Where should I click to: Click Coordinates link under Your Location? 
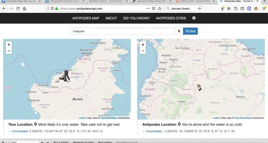tap(20, 131)
